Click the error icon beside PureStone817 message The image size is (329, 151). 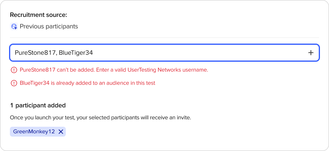[x=14, y=70]
